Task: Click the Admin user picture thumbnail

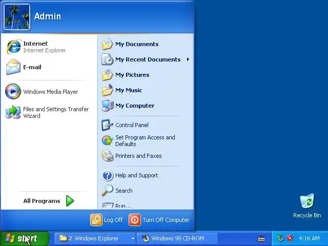Action: pos(17,17)
